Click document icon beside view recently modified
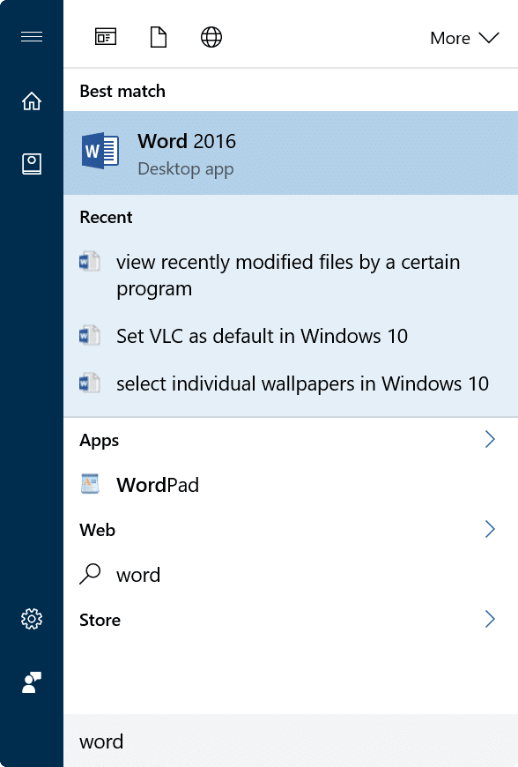518x767 pixels. coord(90,262)
